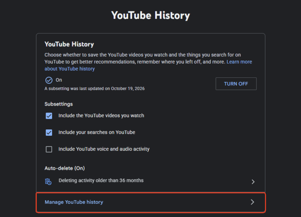This screenshot has width=301, height=217.
Task: Open Manage YouTube history link
Action: (74, 202)
